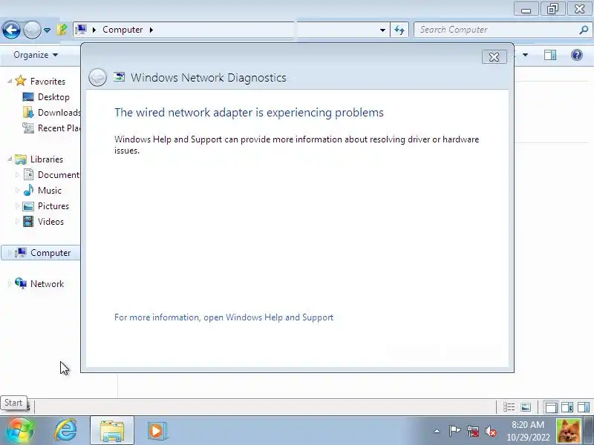This screenshot has height=445, width=594.
Task: Click the Start orb button
Action: 20,431
